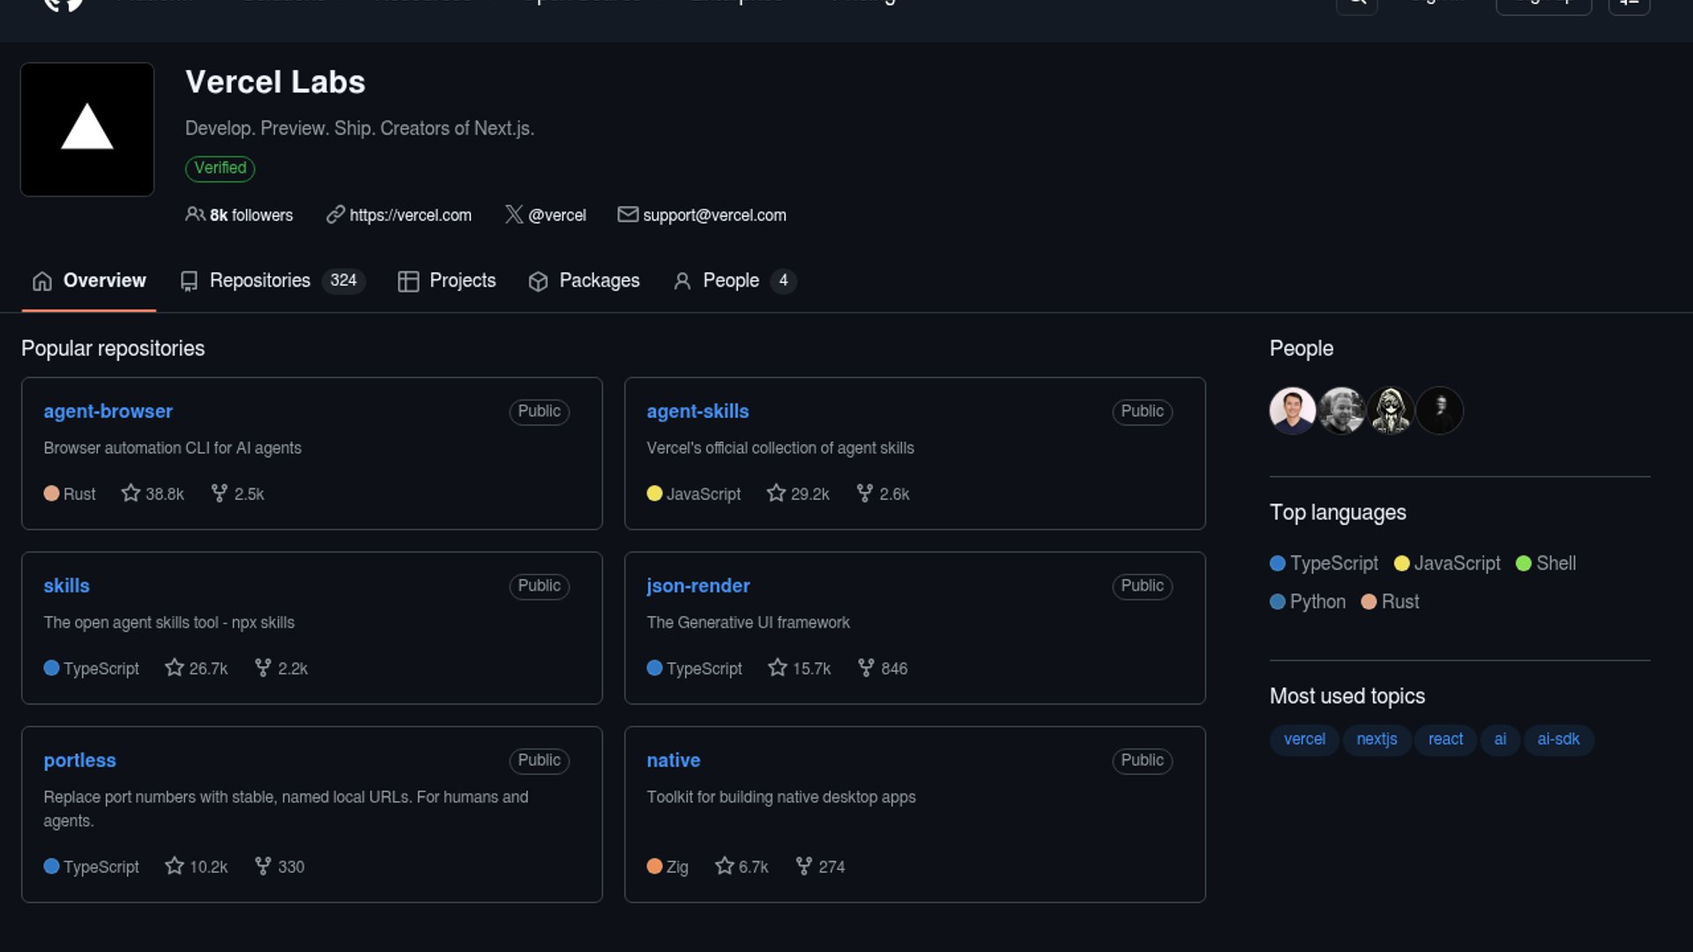Viewport: 1693px width, 952px height.
Task: Open the native repository
Action: (674, 761)
